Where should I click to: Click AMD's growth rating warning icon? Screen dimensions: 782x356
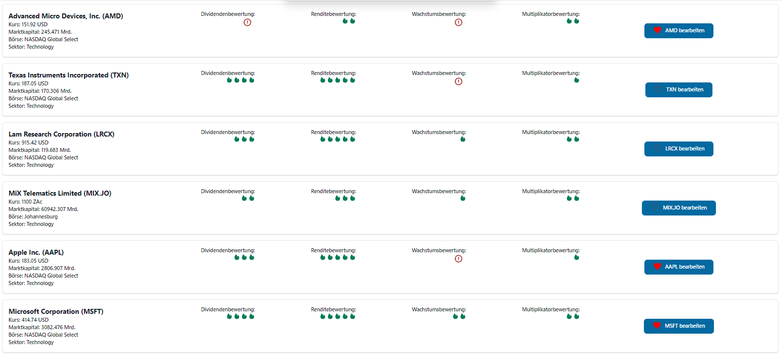[x=459, y=22]
